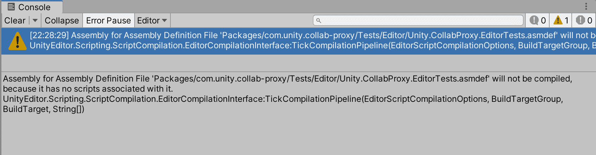Toggle the yellow warning filter icon
This screenshot has height=155, width=596.
[x=561, y=21]
